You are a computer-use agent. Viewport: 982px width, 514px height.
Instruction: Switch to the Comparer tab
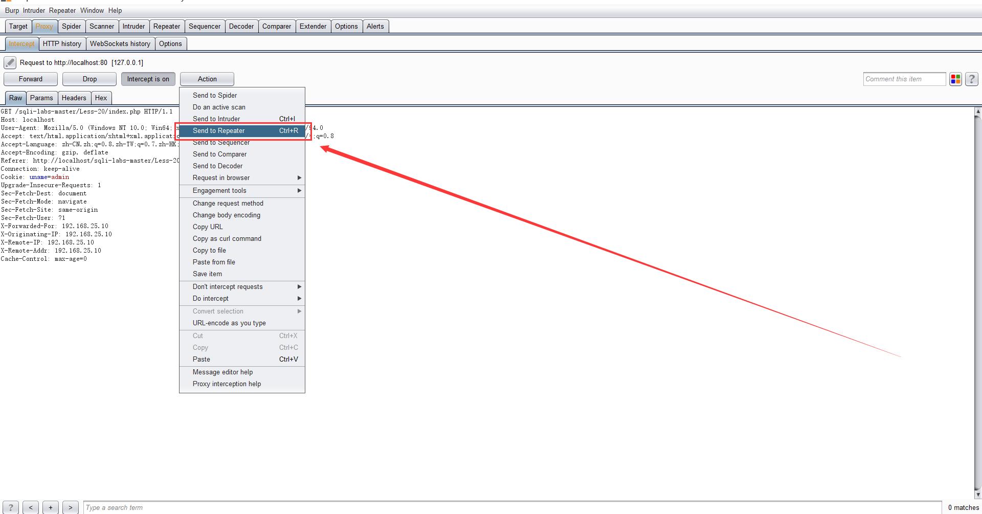[x=277, y=27]
